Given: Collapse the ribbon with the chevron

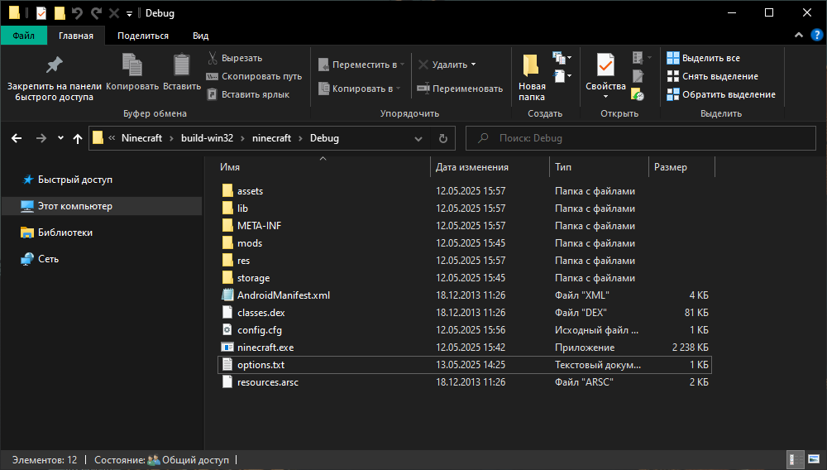Looking at the screenshot, I should click(799, 36).
